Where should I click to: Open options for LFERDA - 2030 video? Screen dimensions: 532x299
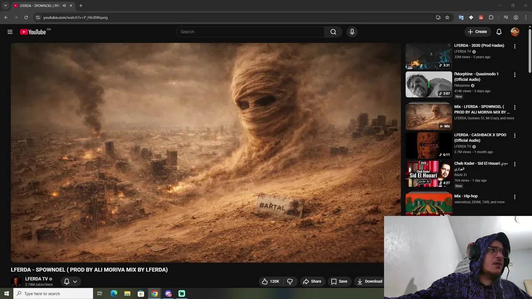[x=515, y=47]
